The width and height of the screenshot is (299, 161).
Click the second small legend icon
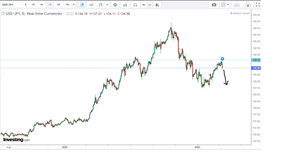[72, 14]
